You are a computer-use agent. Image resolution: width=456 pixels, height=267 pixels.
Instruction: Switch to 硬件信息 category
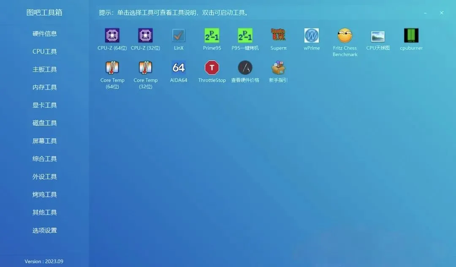point(44,33)
